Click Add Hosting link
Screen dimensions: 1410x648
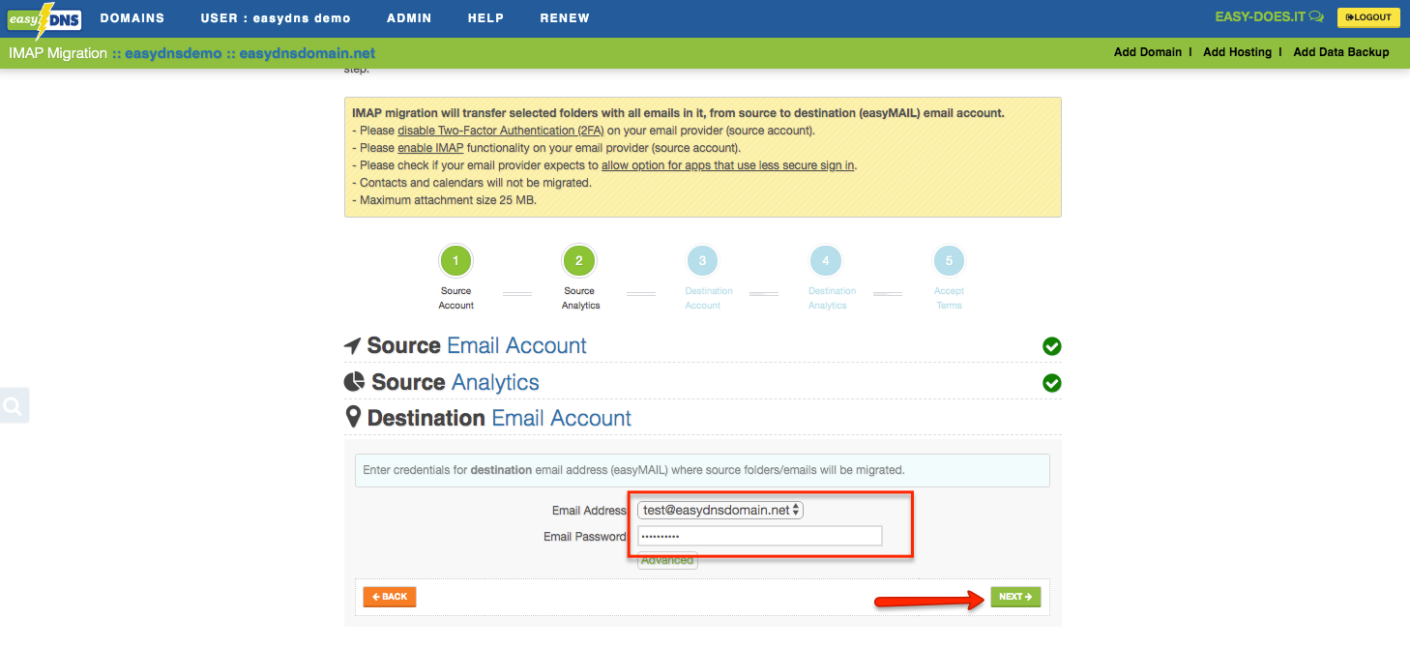(1237, 52)
